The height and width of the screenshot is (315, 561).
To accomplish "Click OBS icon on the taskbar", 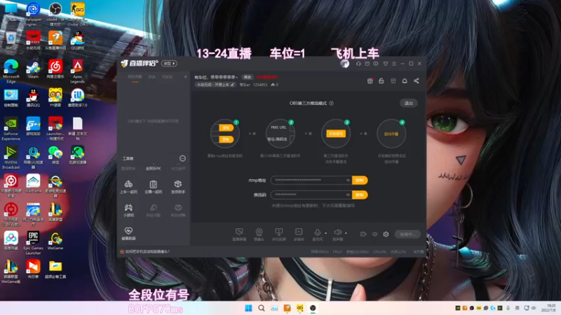I will click(x=313, y=308).
